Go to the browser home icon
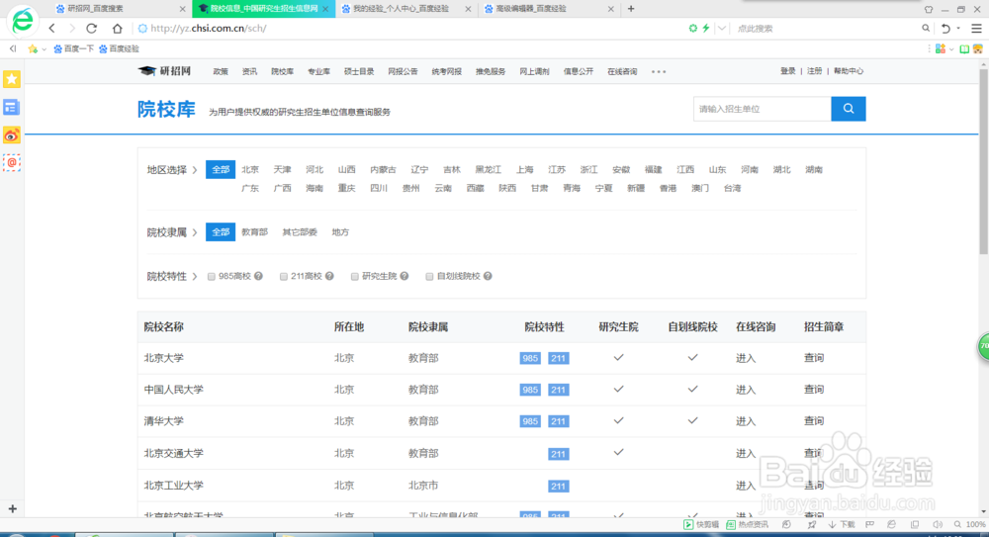The height and width of the screenshot is (537, 989). point(118,29)
